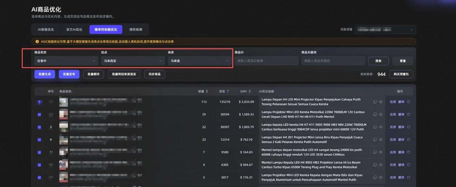Click the eye icon in the $ 1,589.42 row
This screenshot has height=187, width=456.
pyautogui.click(x=381, y=114)
